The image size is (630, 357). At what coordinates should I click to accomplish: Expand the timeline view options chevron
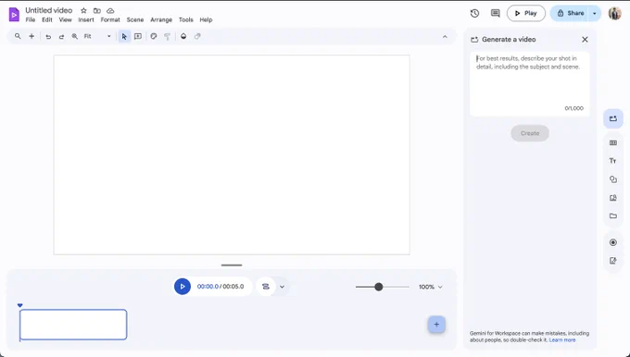click(282, 287)
